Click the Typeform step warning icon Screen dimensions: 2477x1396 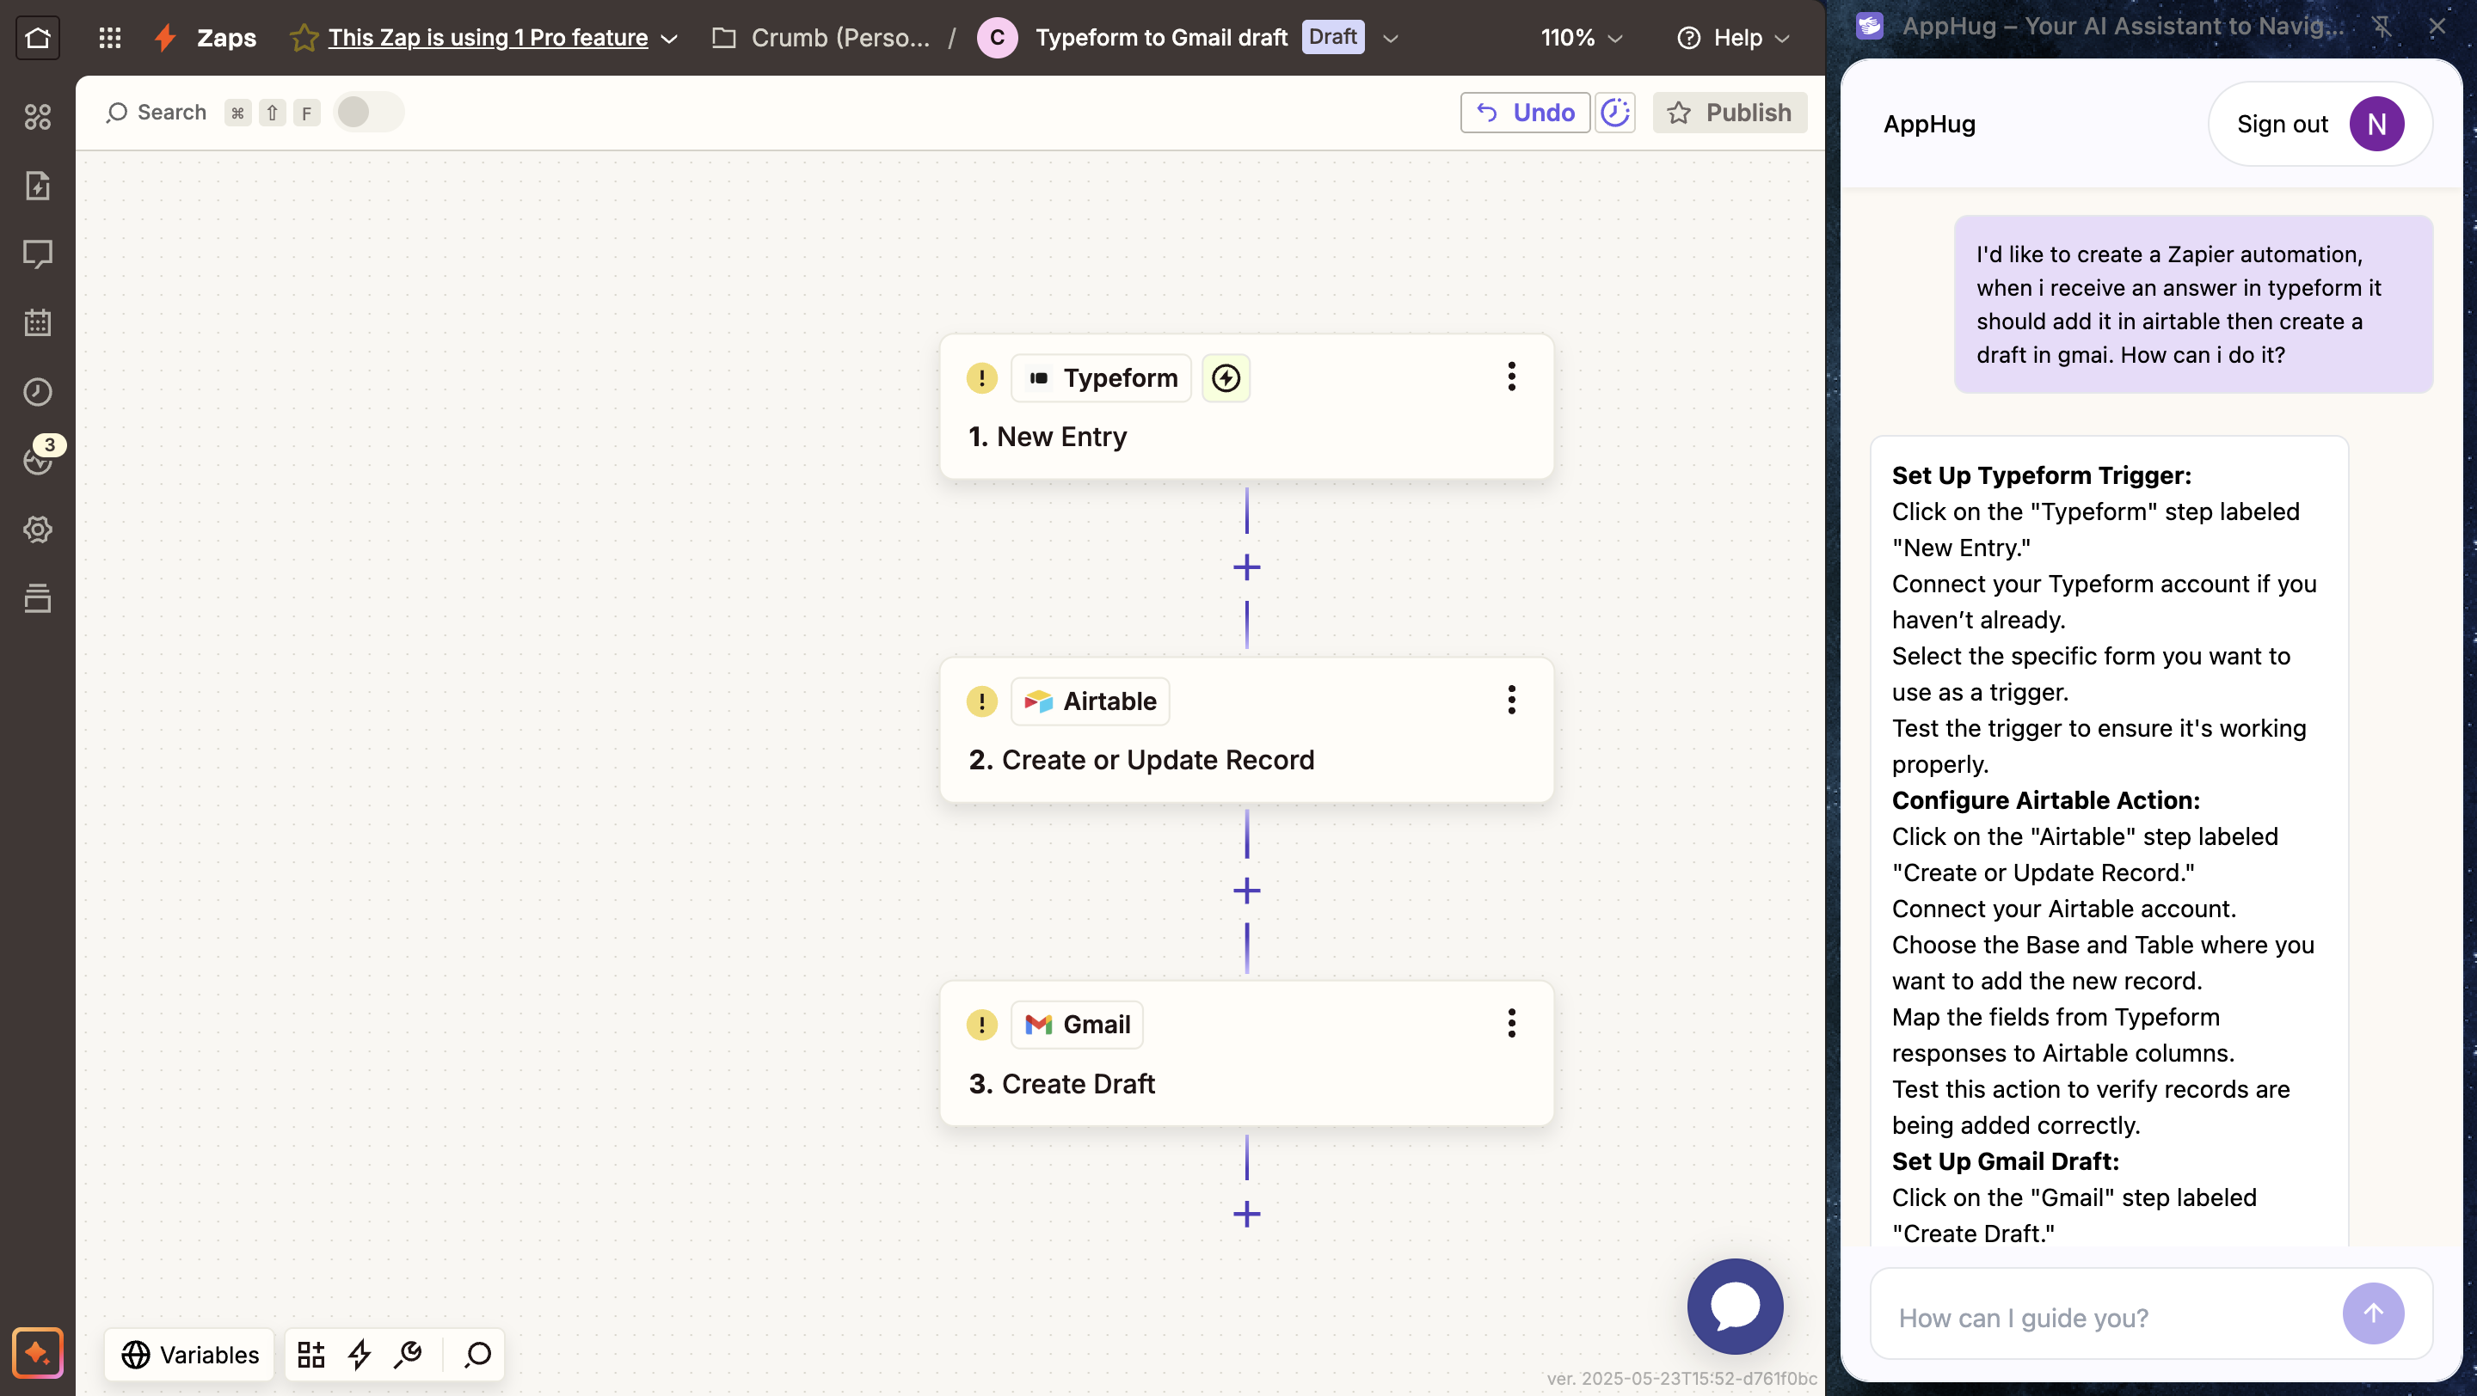(981, 377)
